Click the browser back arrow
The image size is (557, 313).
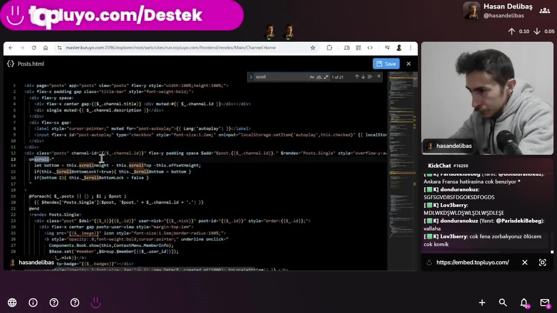[x=10, y=48]
